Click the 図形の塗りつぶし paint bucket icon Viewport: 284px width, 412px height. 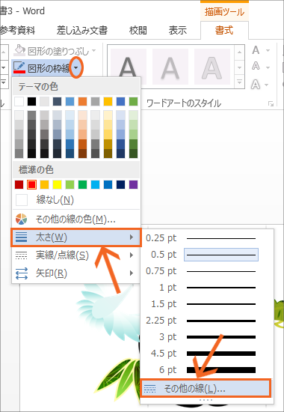19,50
